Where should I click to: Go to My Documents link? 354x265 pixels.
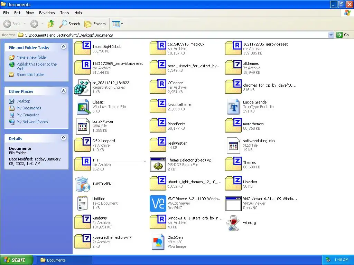click(x=29, y=108)
